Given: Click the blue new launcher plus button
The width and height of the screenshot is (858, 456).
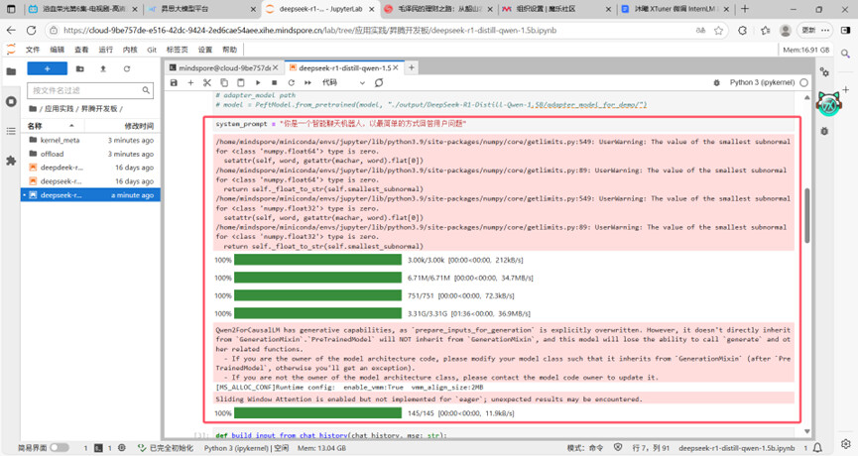Looking at the screenshot, I should [47, 69].
